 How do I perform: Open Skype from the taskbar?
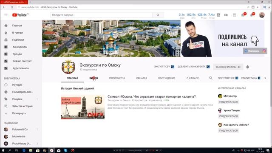65,150
